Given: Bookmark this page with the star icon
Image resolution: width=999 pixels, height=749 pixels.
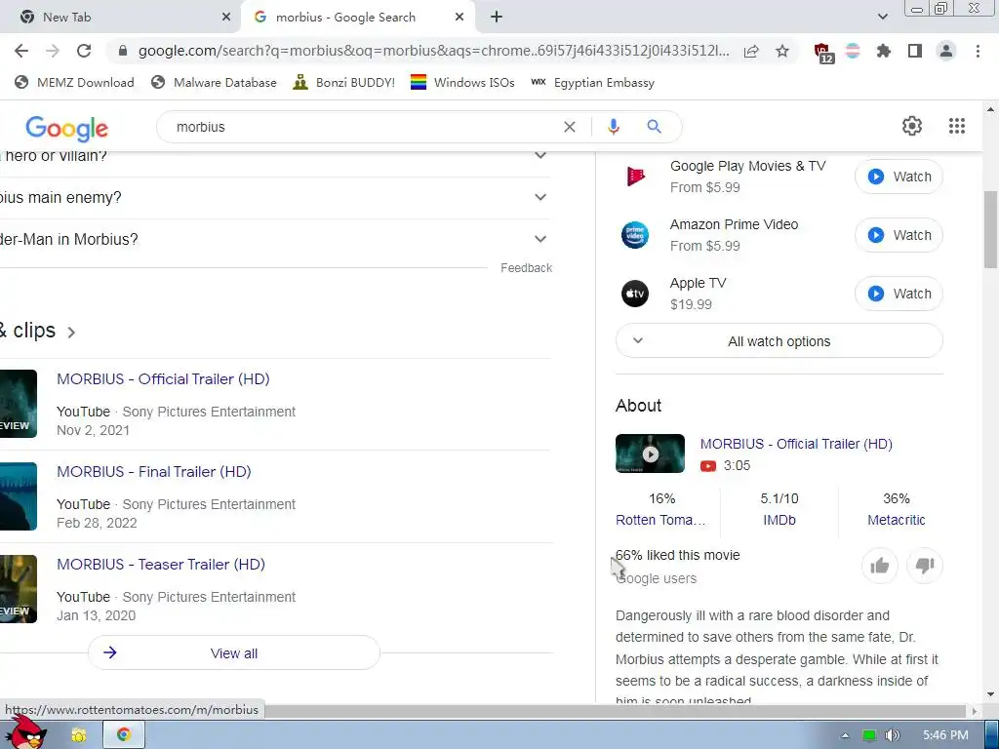Looking at the screenshot, I should [782, 51].
